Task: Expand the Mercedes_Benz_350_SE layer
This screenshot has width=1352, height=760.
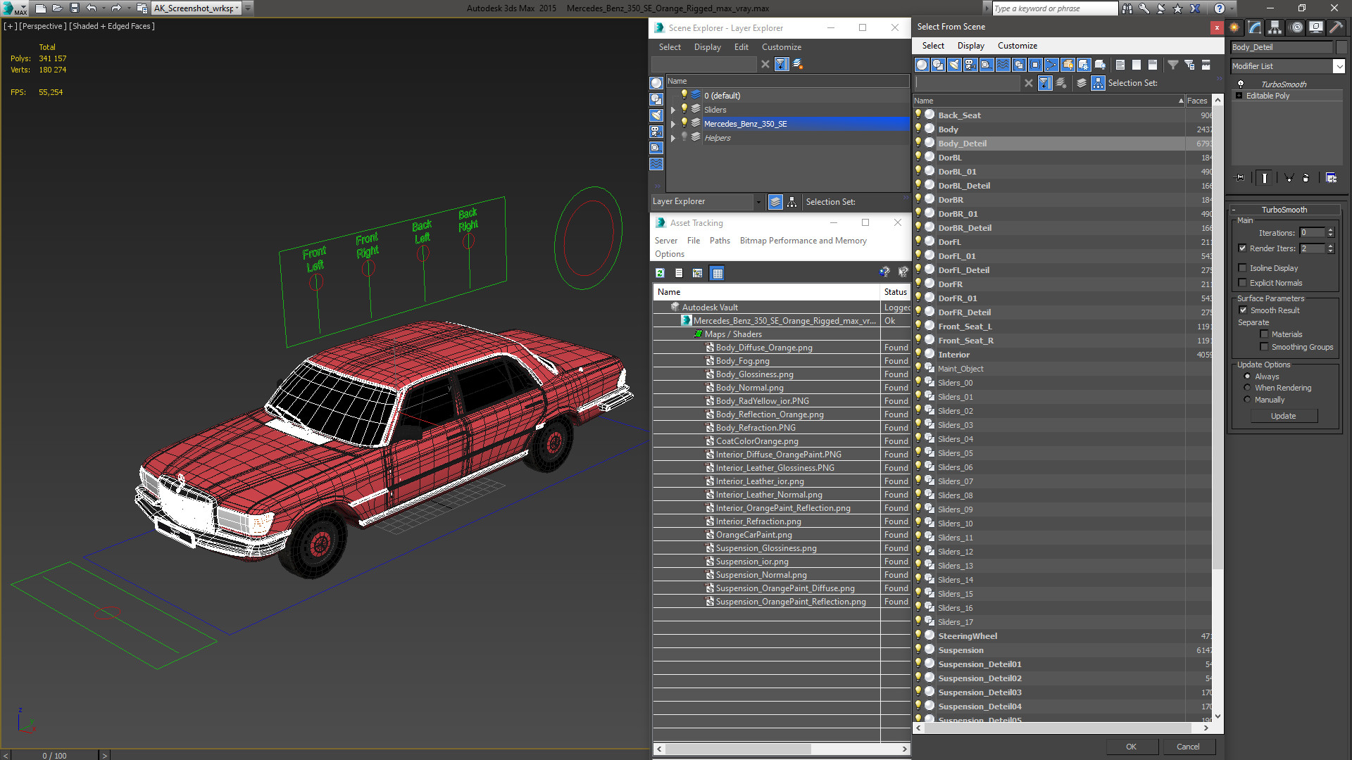Action: click(673, 124)
